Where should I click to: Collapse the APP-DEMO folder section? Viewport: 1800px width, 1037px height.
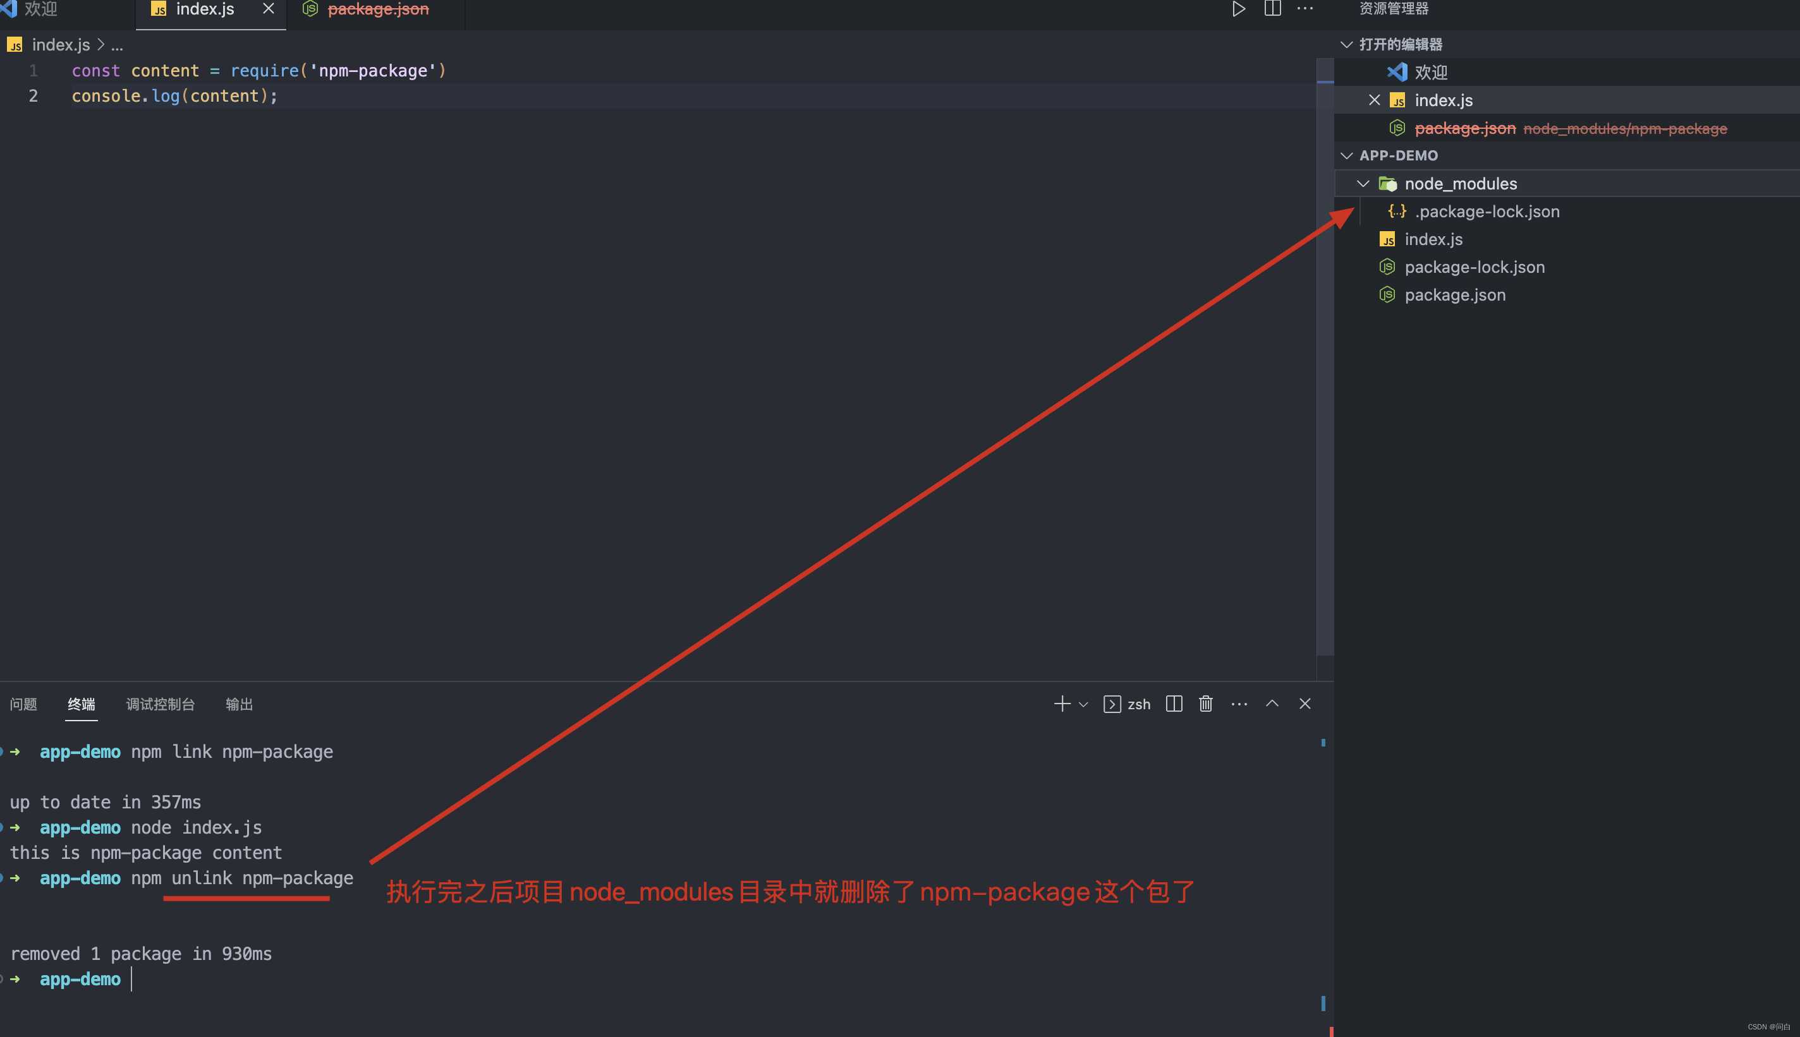tap(1347, 155)
